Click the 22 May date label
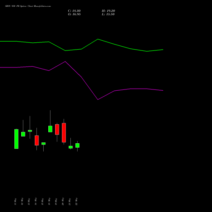The image size is (212, 212). click(76, 201)
